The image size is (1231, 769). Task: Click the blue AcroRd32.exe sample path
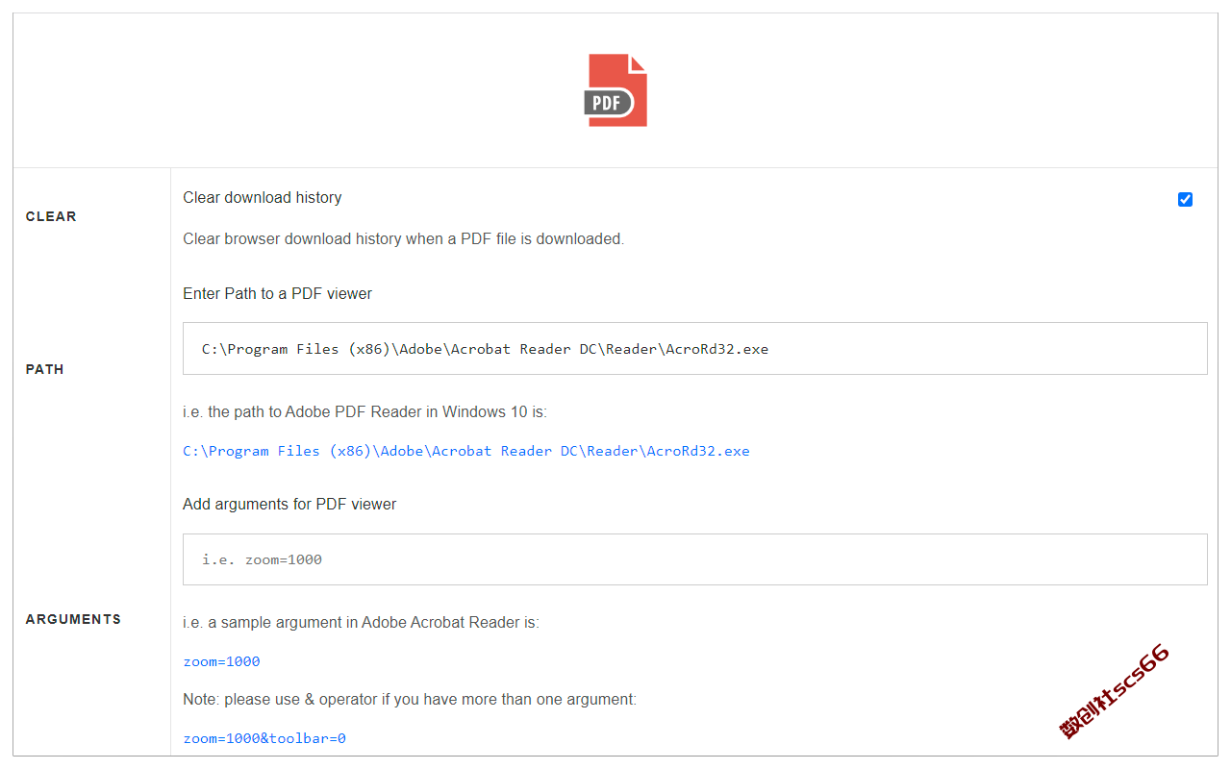pyautogui.click(x=466, y=451)
